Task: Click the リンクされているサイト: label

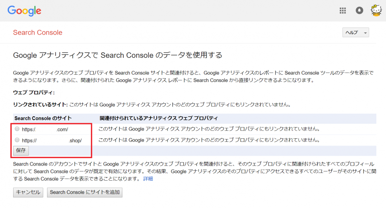Action: point(40,105)
